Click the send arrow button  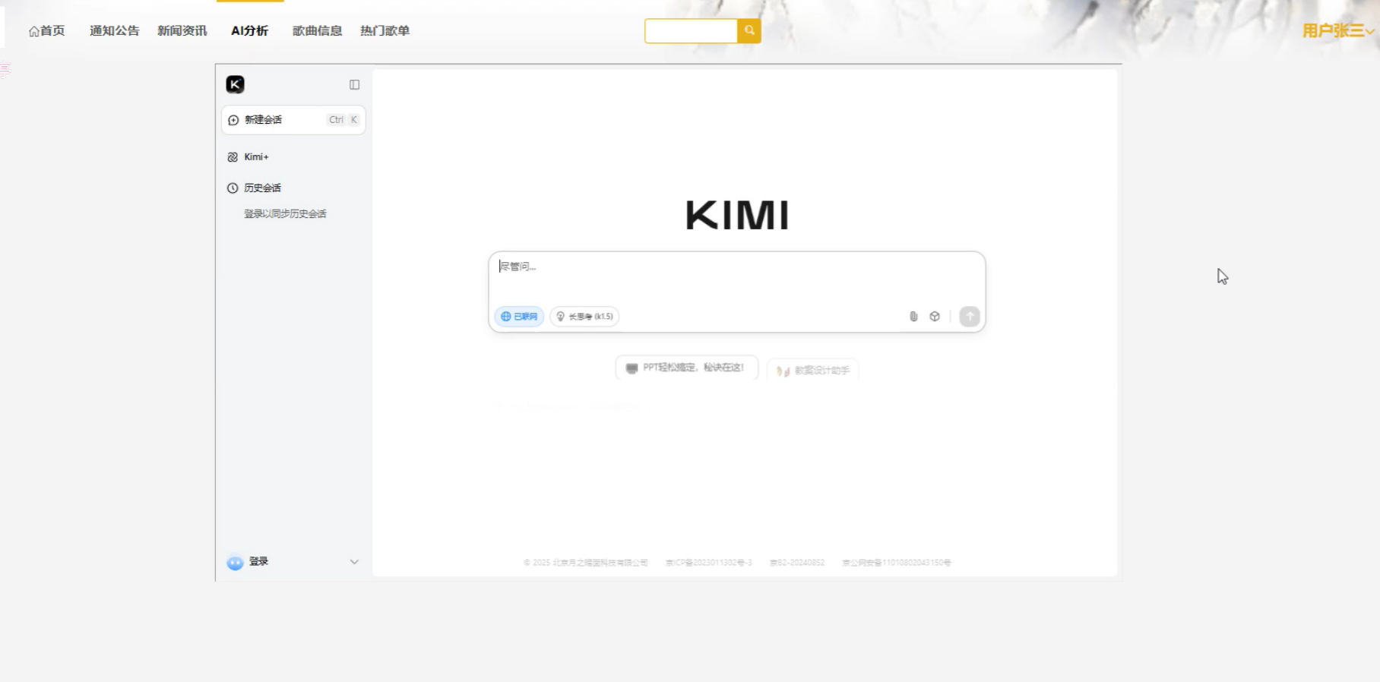pyautogui.click(x=970, y=317)
